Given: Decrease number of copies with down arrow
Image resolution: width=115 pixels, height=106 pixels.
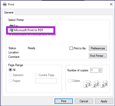Looking at the screenshot, I should click(x=100, y=71).
